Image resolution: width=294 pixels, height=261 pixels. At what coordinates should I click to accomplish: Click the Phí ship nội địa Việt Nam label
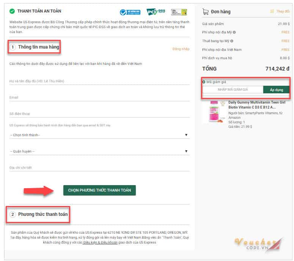point(222,50)
